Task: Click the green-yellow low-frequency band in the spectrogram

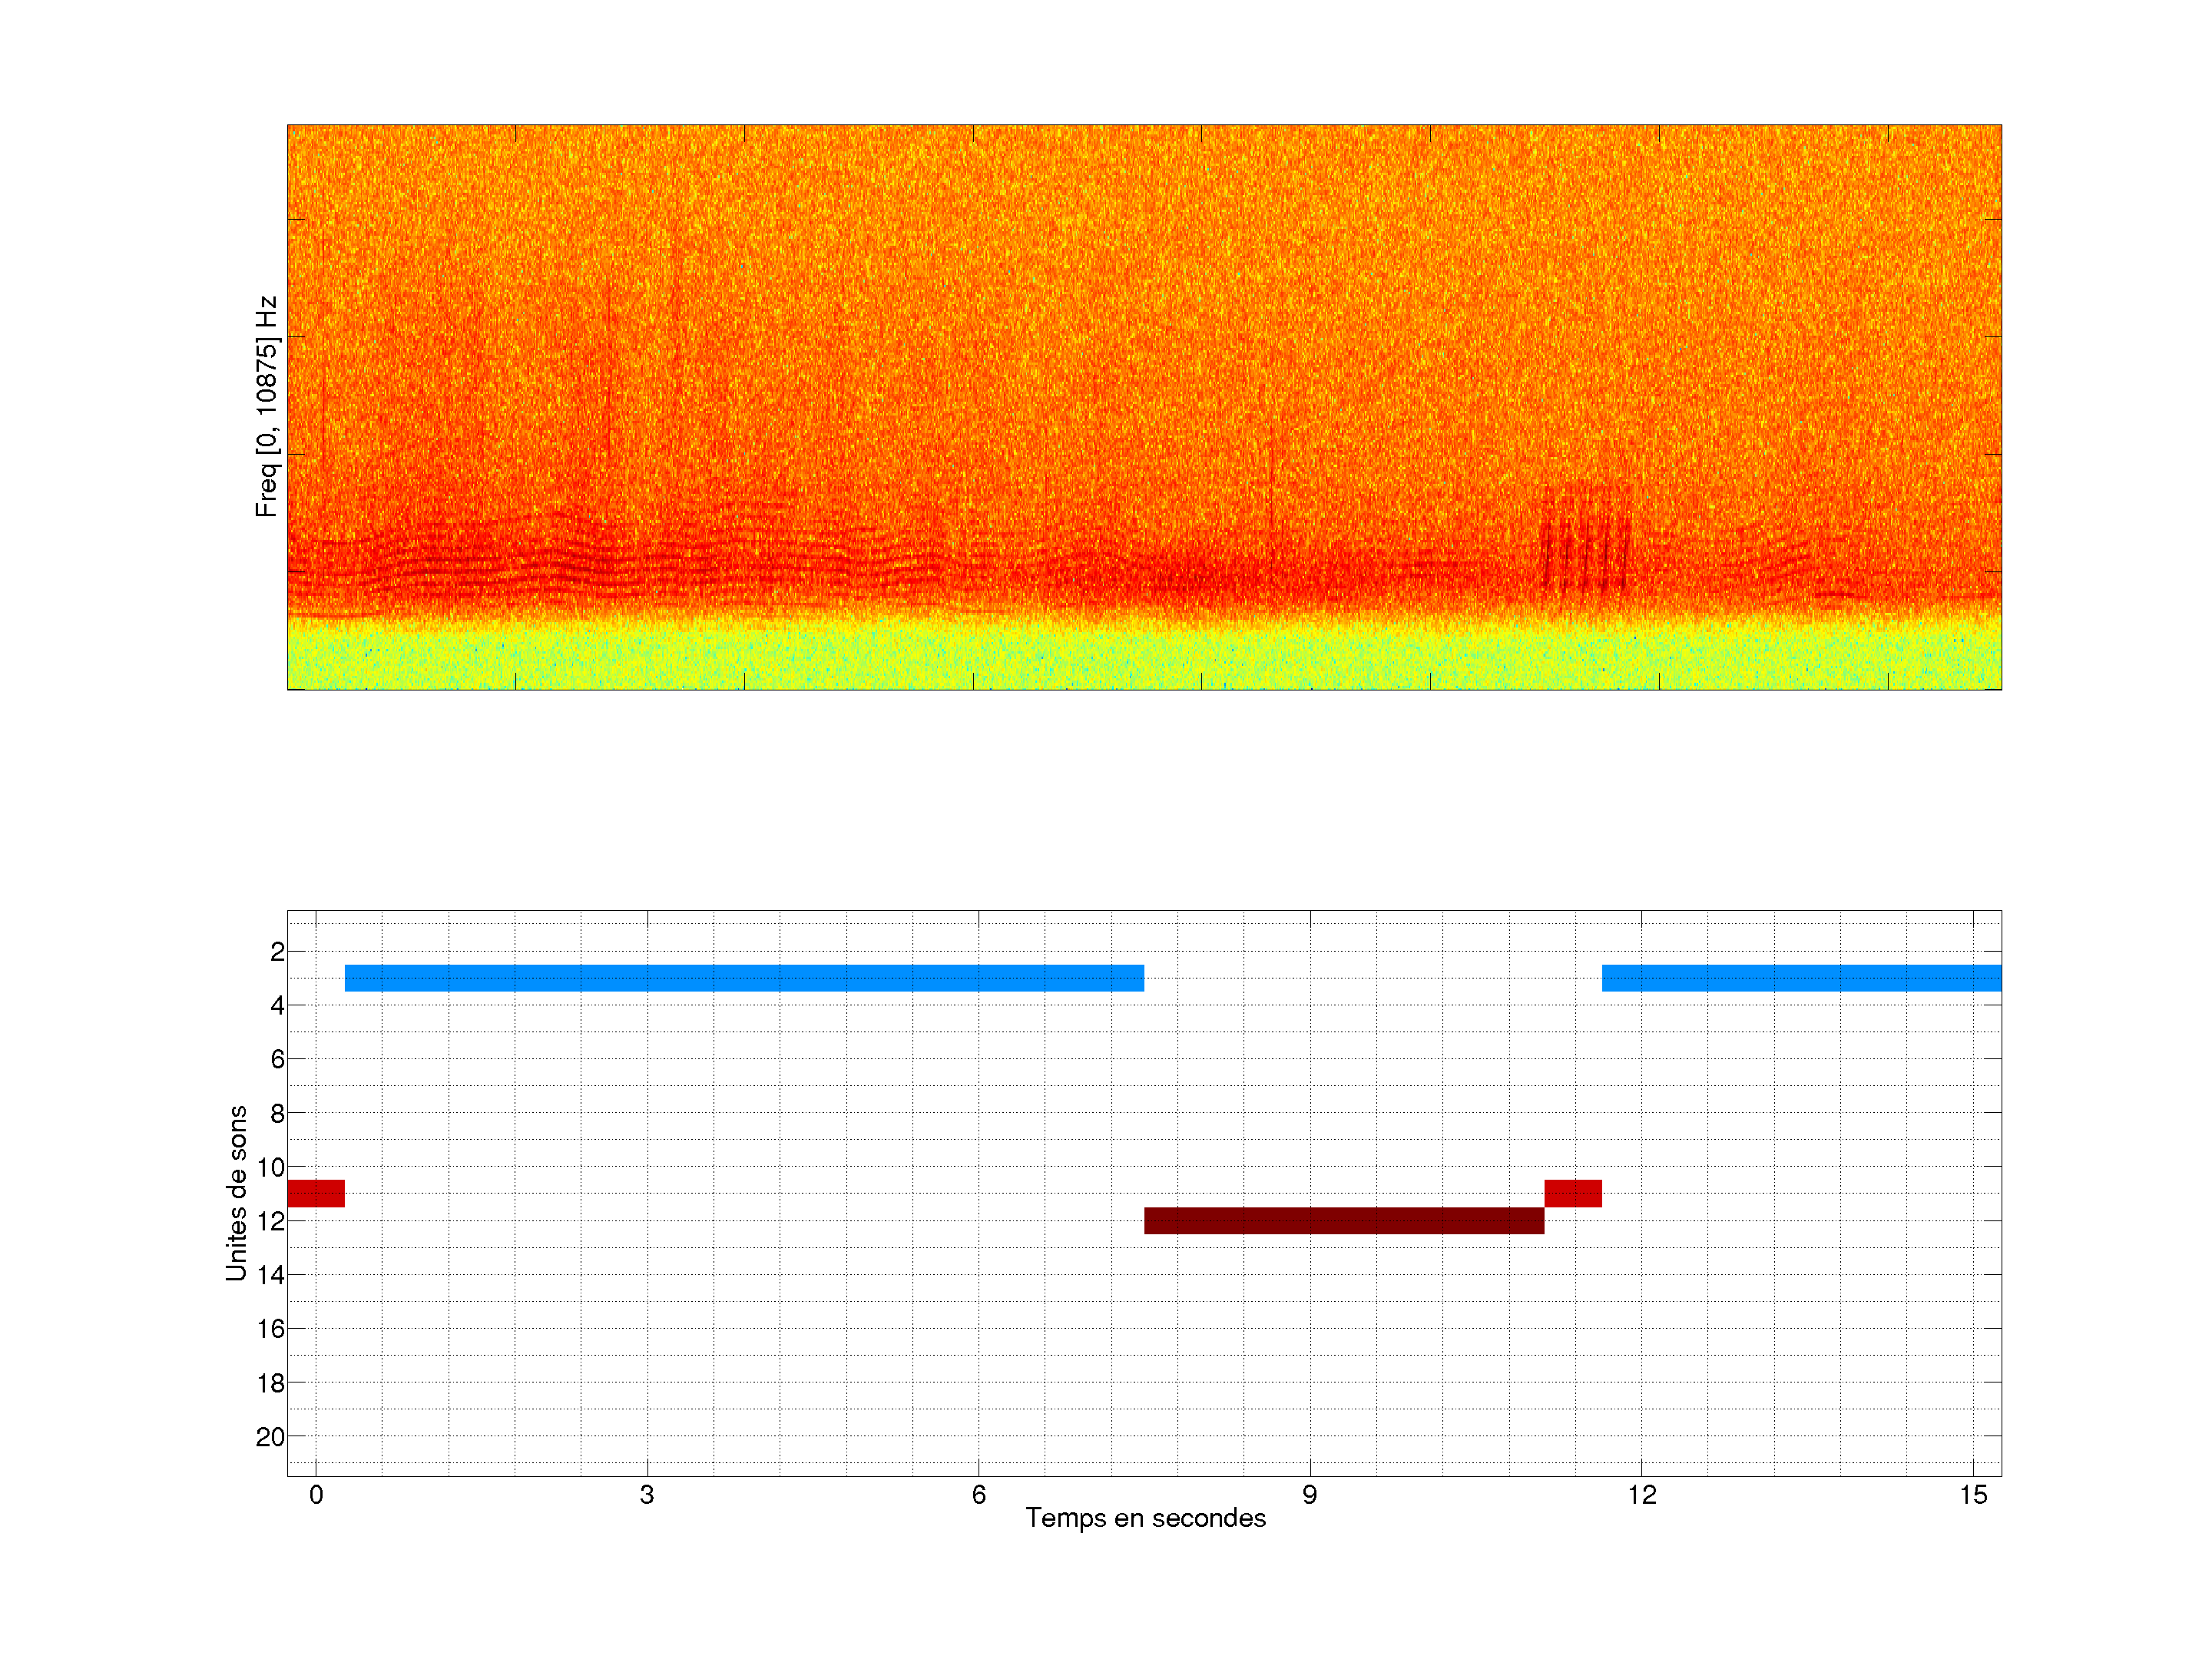Action: [x=1144, y=655]
